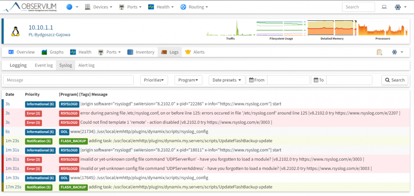
Task: Click the Search button for syslog filter
Action: pos(395,80)
